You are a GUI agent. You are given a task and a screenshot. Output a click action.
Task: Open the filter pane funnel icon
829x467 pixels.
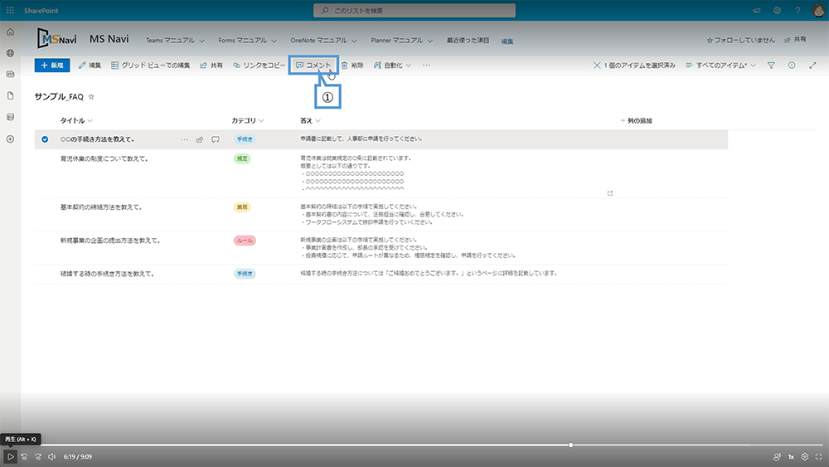click(x=771, y=65)
